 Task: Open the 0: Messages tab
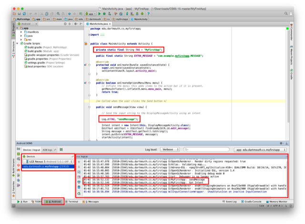91,202
